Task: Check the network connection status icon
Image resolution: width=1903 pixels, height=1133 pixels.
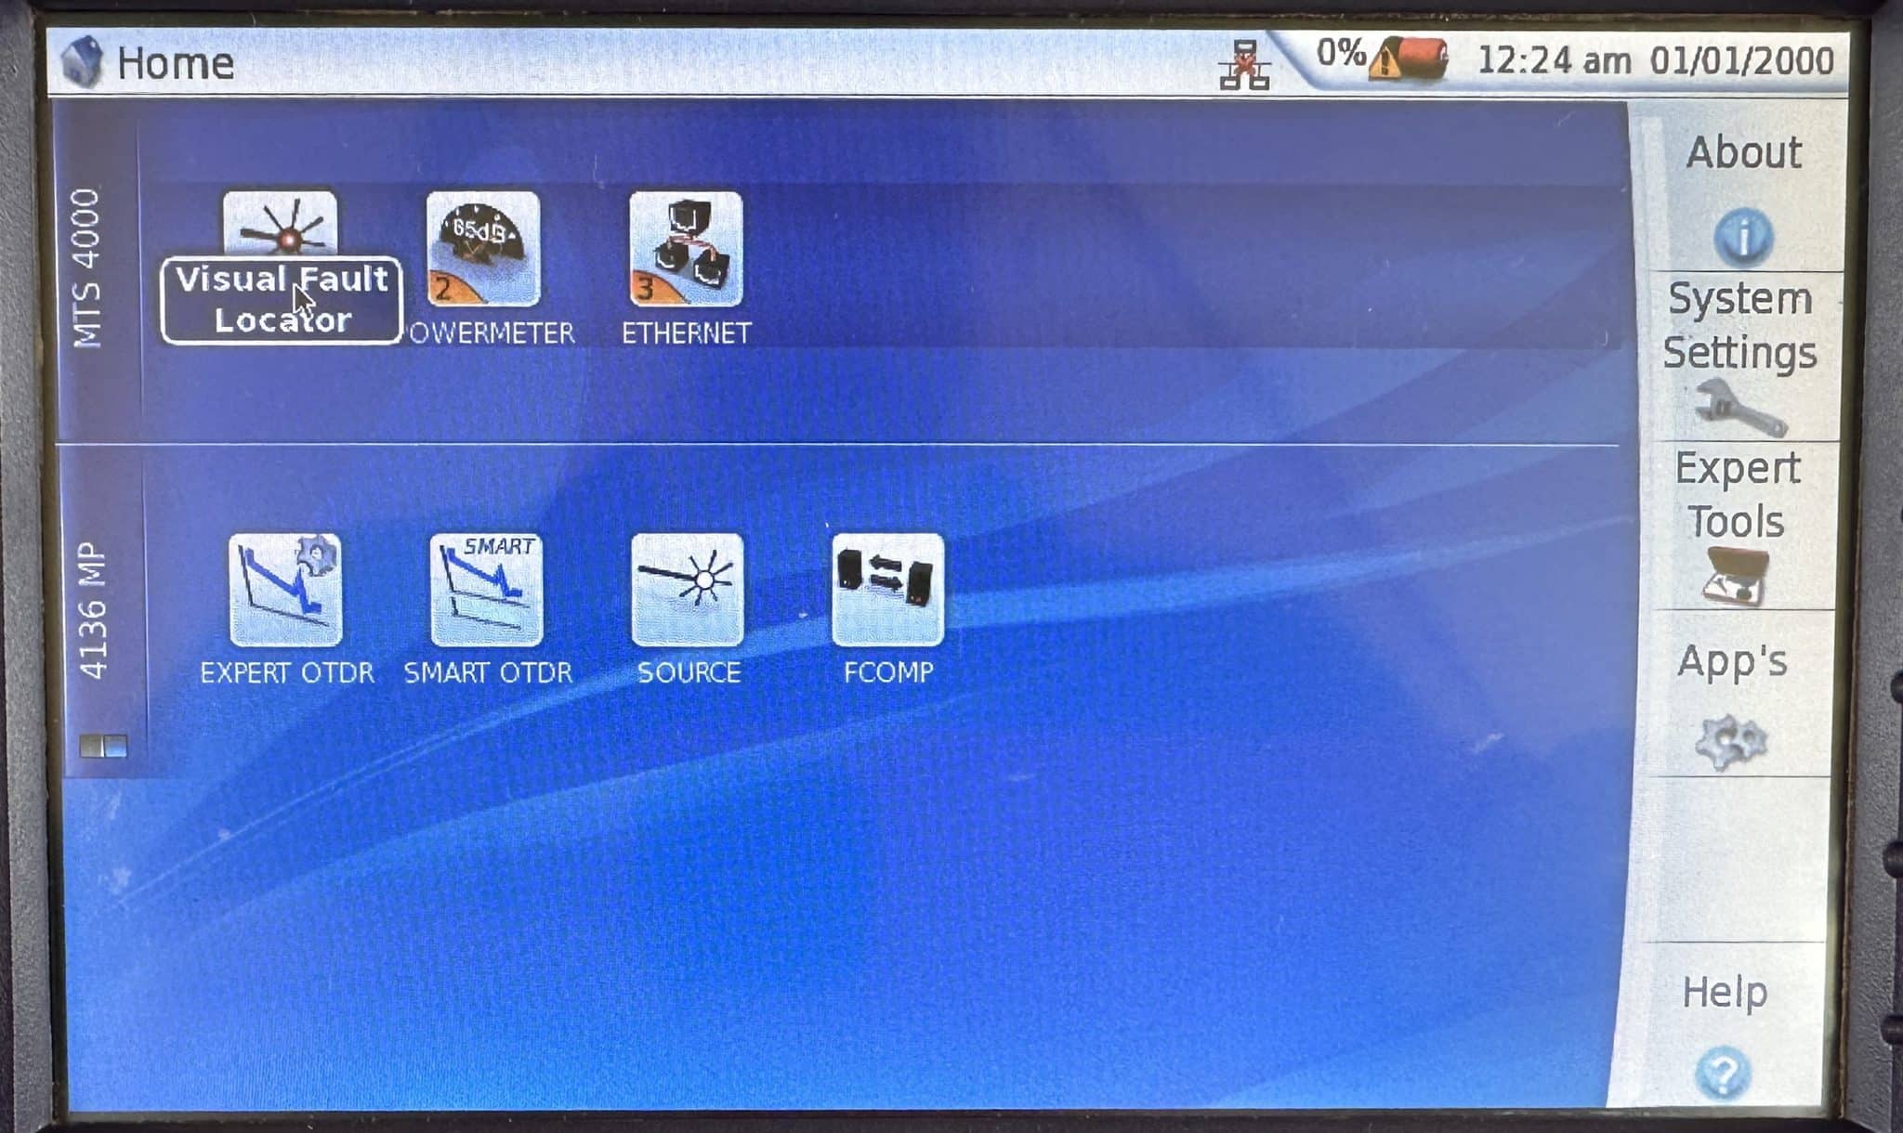Action: (1245, 64)
